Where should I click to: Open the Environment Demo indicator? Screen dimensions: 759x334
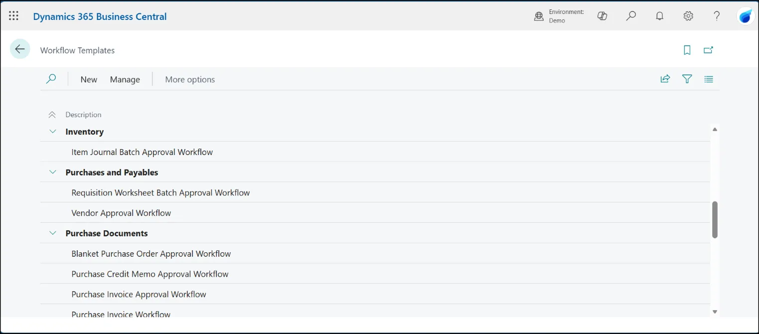[x=559, y=16]
